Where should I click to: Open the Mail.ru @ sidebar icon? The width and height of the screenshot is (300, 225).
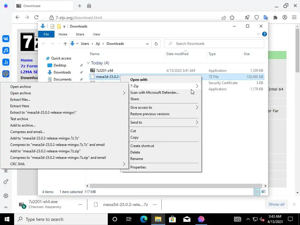pyautogui.click(x=6, y=74)
